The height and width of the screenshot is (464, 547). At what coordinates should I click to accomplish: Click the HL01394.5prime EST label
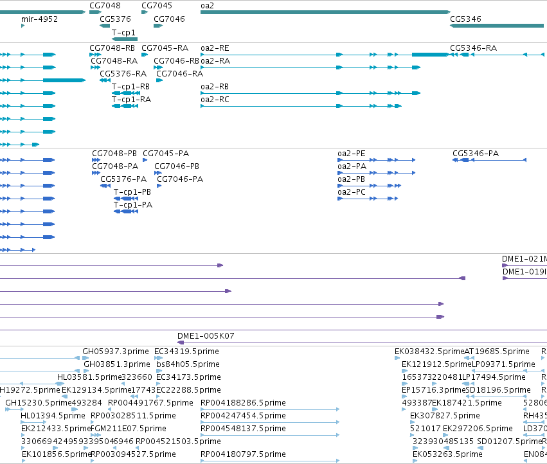(53, 416)
